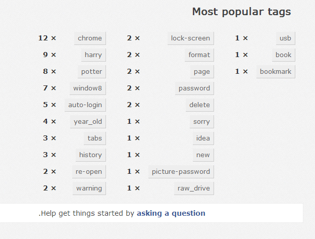315x239 pixels.
Task: Follow the asking a question link
Action: pyautogui.click(x=171, y=213)
